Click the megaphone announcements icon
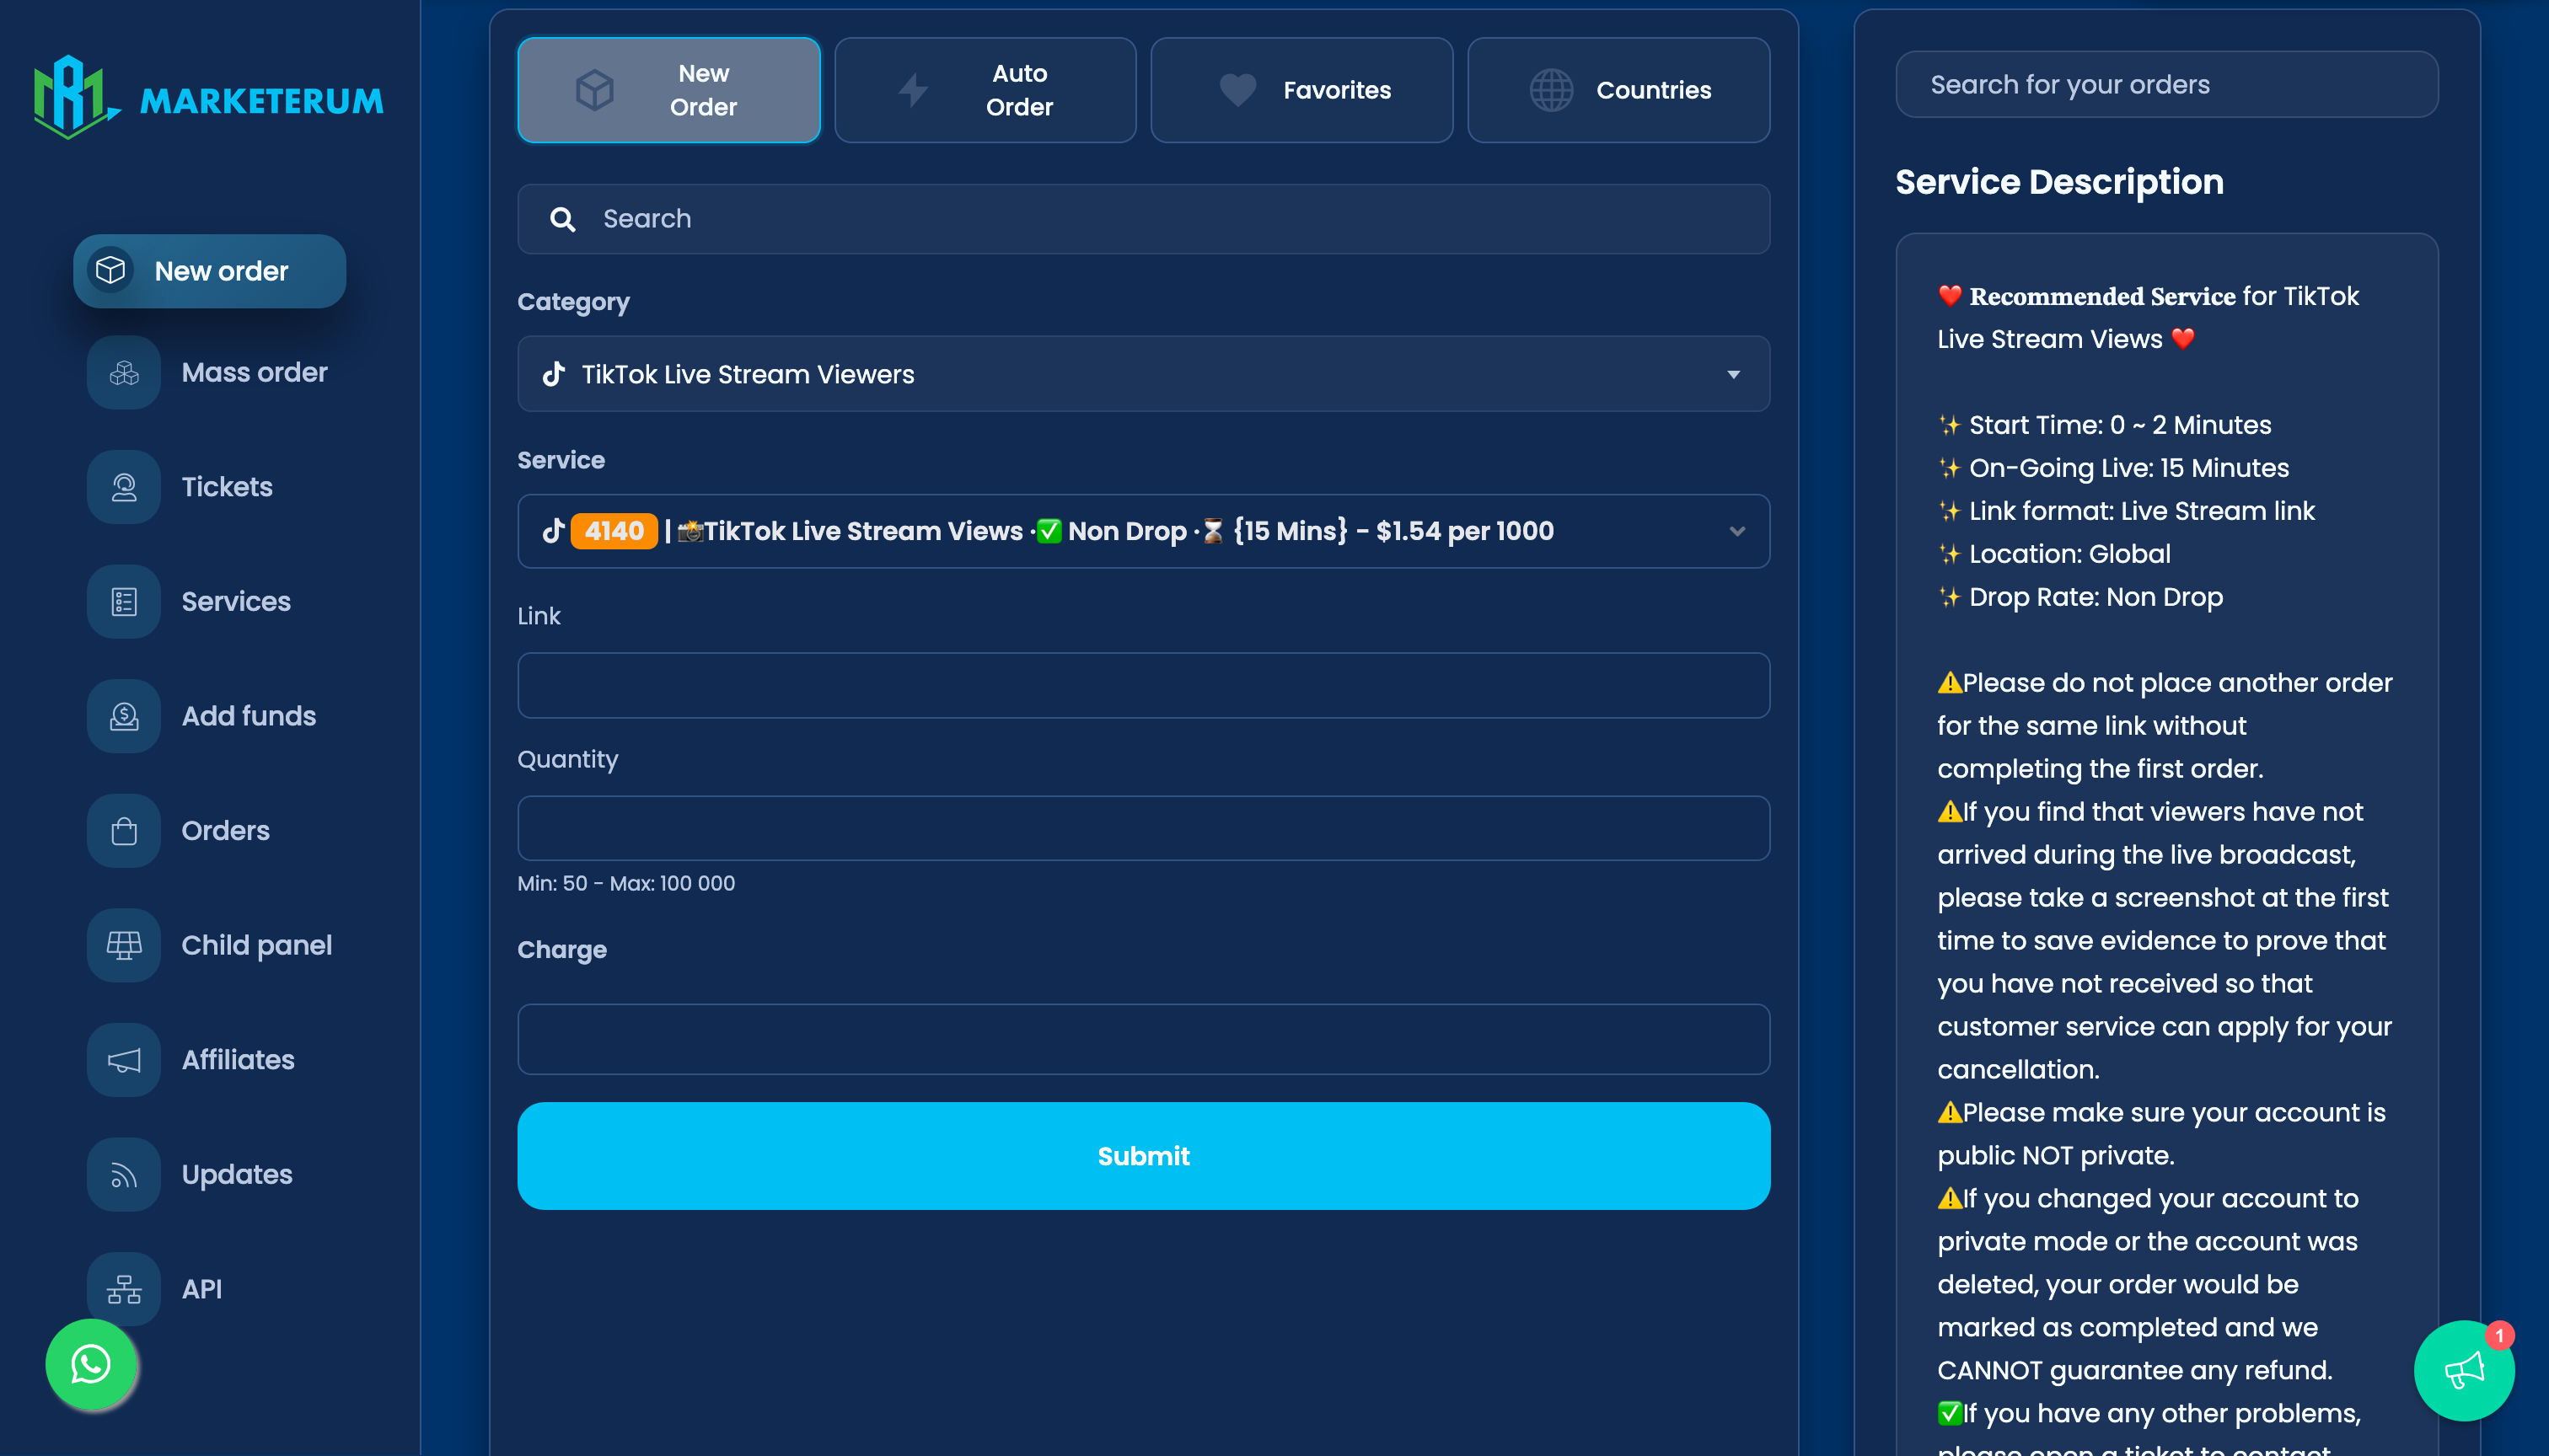The width and height of the screenshot is (2549, 1456). (2463, 1370)
